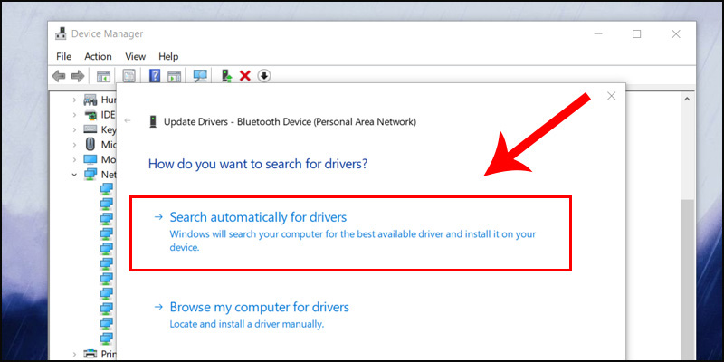The width and height of the screenshot is (724, 362).
Task: Close the Update Drivers dialog
Action: pos(612,96)
